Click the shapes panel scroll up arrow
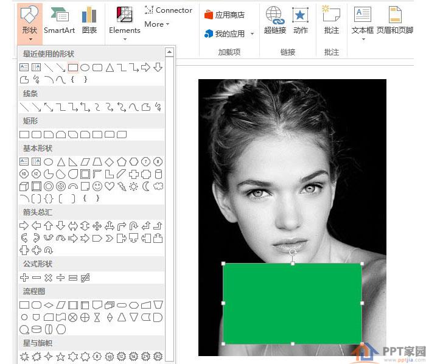The width and height of the screenshot is (426, 364). [x=170, y=52]
